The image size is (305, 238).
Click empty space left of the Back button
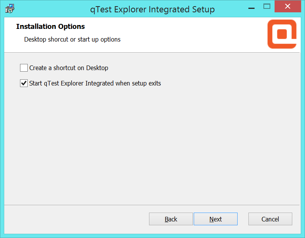click(x=77, y=219)
